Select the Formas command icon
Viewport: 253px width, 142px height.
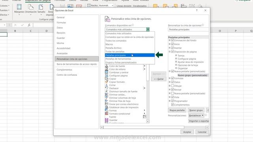point(106,110)
